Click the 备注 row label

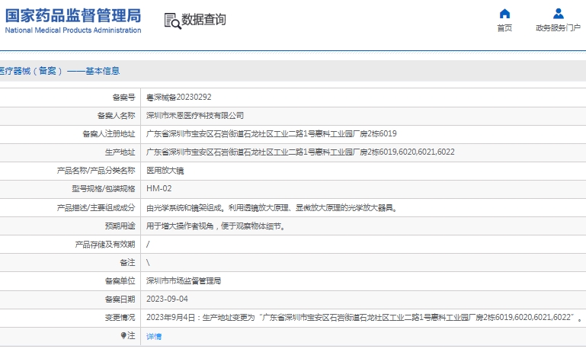tap(127, 262)
